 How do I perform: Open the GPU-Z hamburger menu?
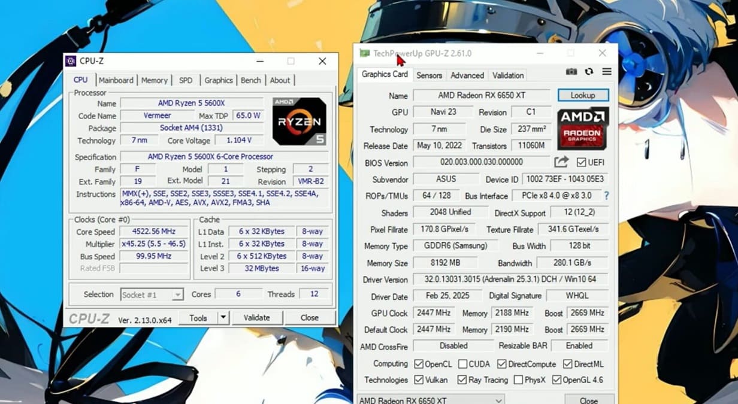[x=607, y=72]
